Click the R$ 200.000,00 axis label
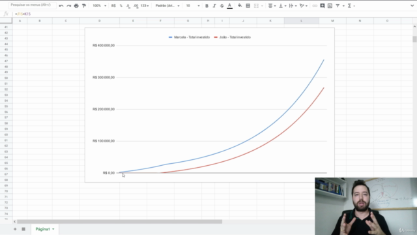Screen dimensions: 417x235 (x=104, y=109)
